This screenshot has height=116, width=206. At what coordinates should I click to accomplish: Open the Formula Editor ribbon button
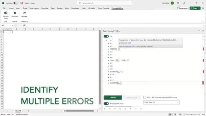(6, 15)
